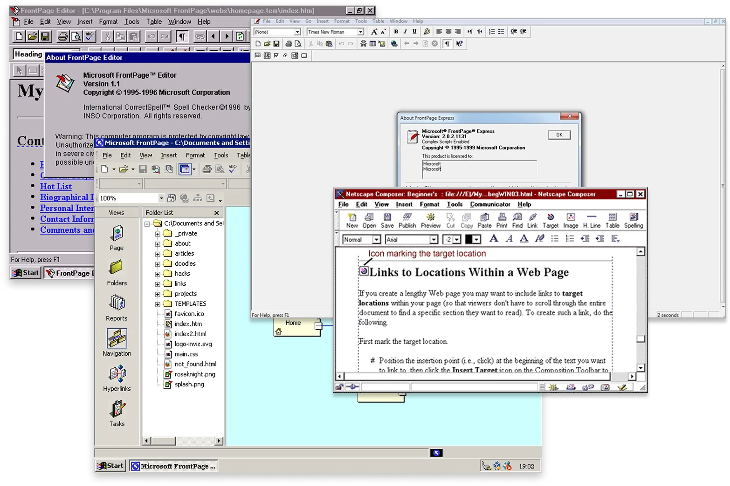Open the Insert menu in Microsoft FrontPage window
The width and height of the screenshot is (730, 486).
[x=169, y=155]
